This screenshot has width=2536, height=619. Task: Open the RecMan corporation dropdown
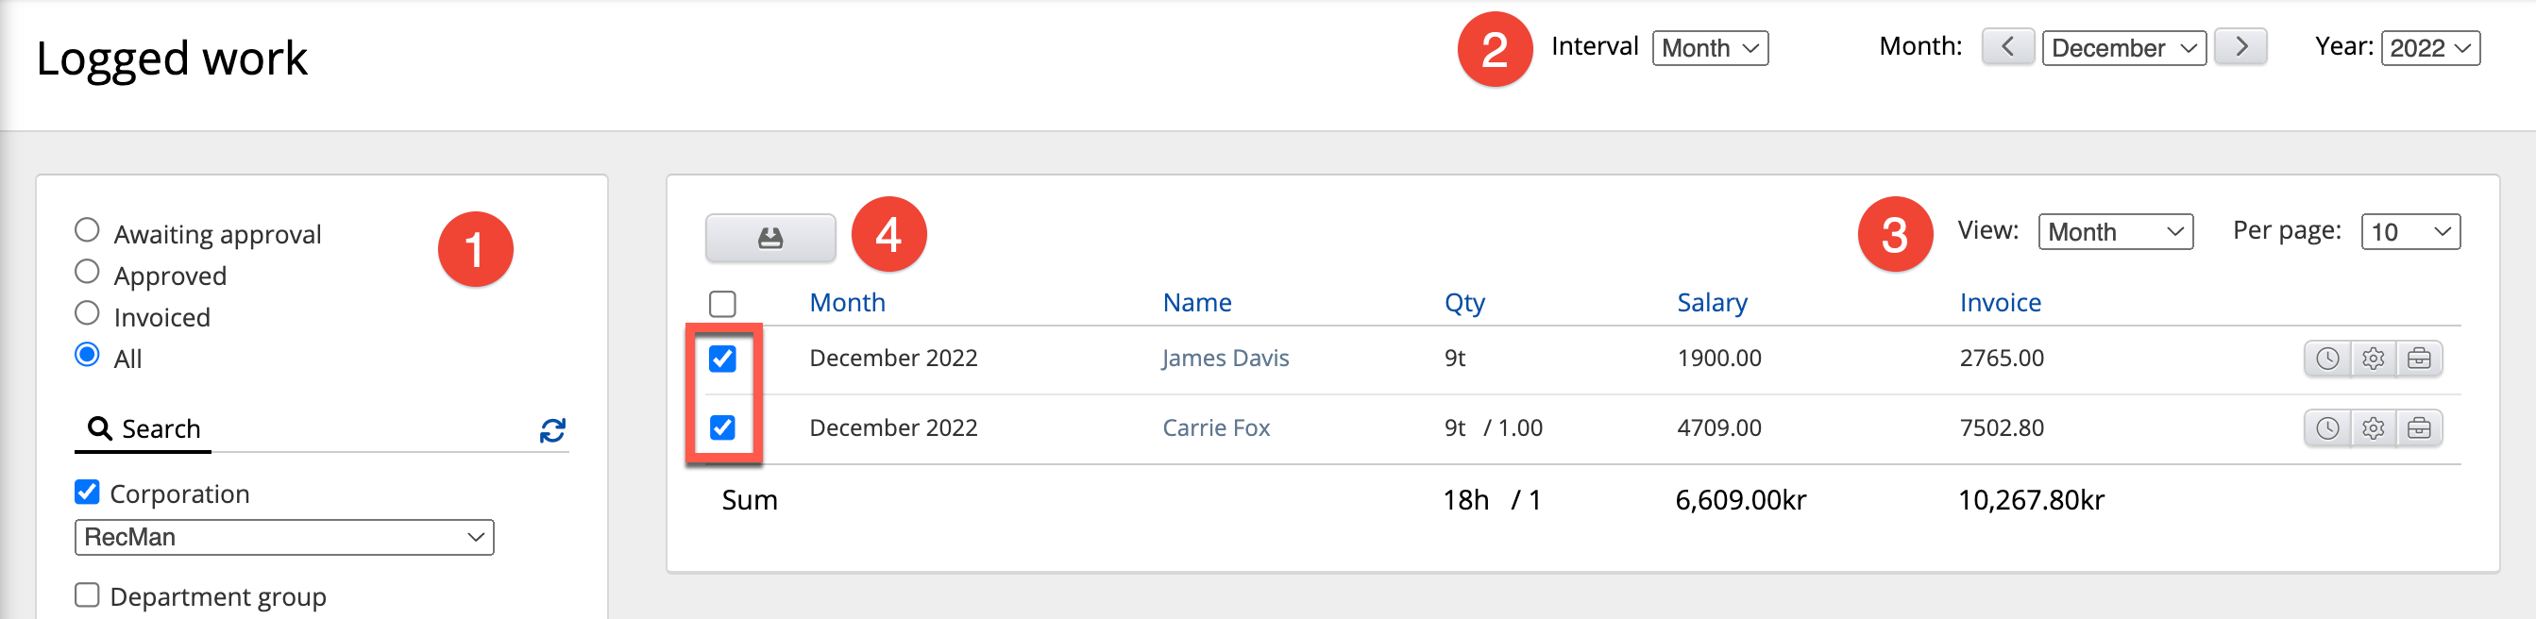tap(283, 537)
